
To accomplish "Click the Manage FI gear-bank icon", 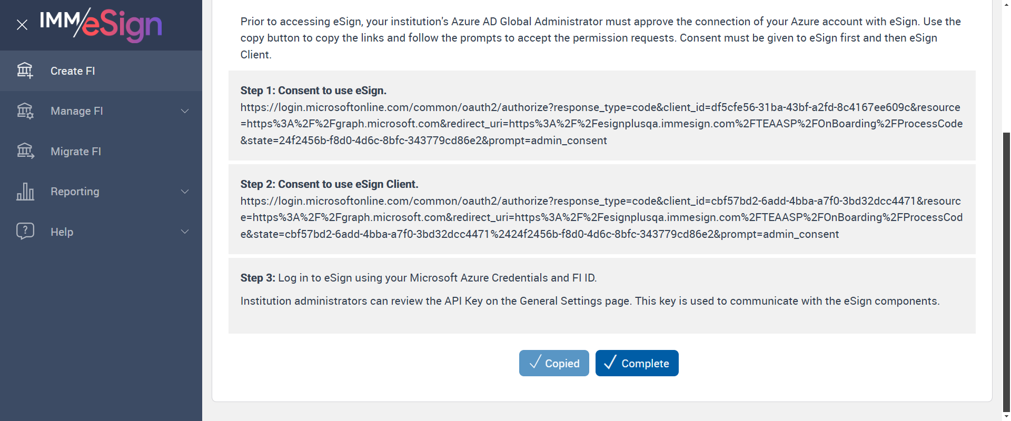I will click(x=25, y=111).
